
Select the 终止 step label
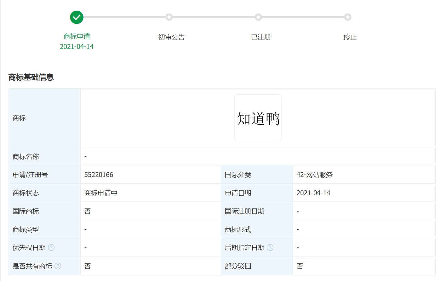coord(350,37)
